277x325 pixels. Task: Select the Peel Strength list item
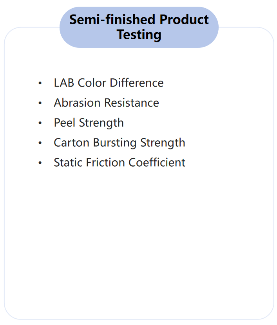[89, 123]
